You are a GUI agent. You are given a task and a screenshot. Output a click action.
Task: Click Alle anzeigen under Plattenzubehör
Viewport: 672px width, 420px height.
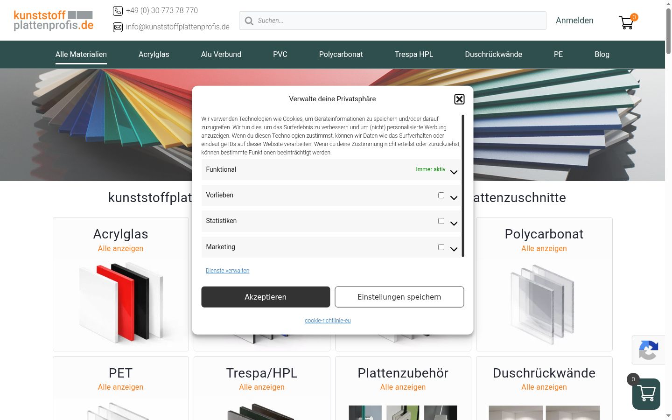click(x=403, y=387)
